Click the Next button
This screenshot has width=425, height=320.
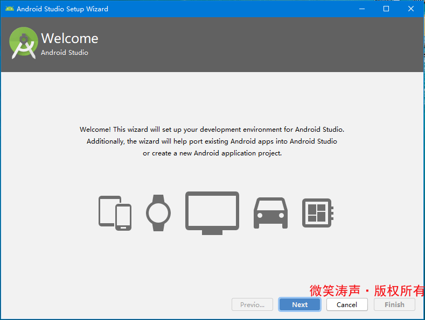(x=299, y=304)
